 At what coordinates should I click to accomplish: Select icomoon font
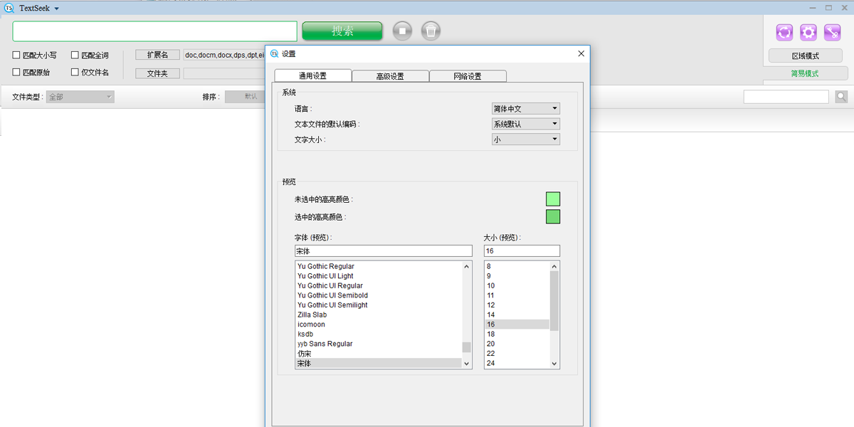(x=379, y=325)
